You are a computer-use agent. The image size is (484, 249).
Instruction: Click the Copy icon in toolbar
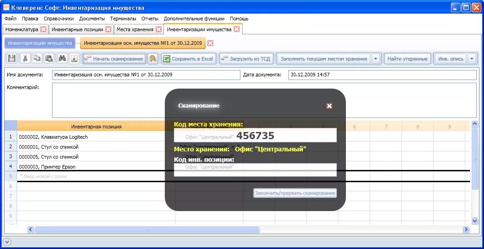37,59
